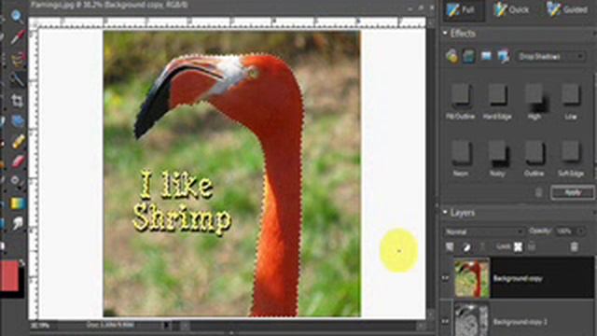The height and width of the screenshot is (336, 597).
Task: Hide the Background copy 2 layer
Action: (446, 321)
